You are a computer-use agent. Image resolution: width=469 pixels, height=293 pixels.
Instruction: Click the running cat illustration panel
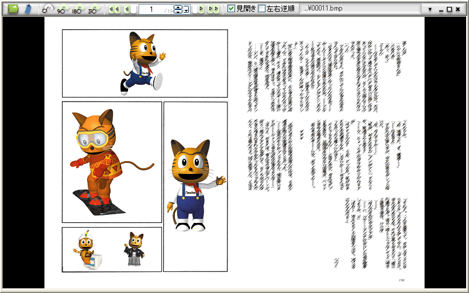tap(145, 63)
